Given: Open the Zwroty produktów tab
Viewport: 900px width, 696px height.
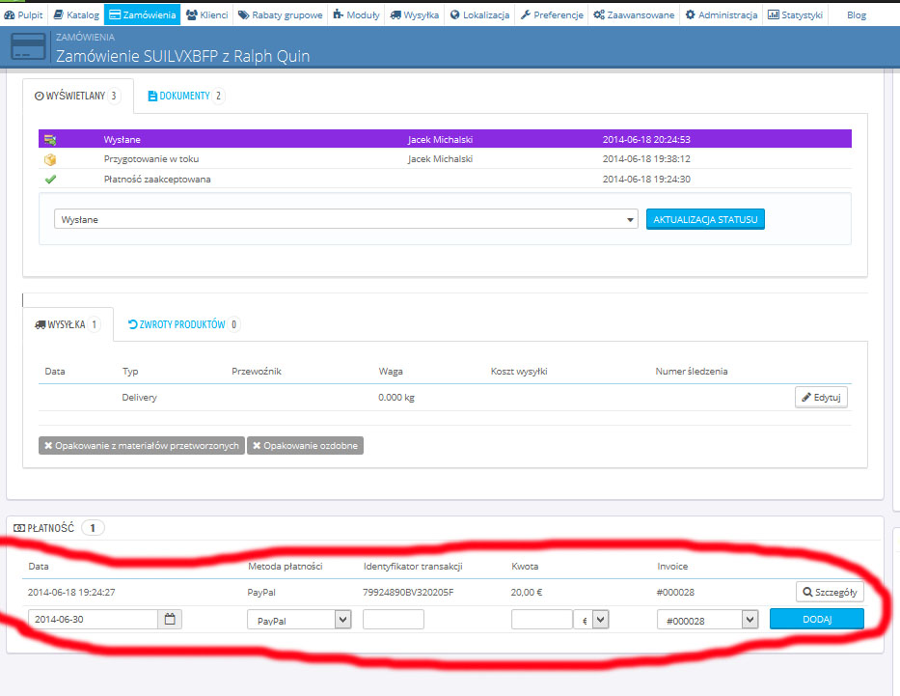Looking at the screenshot, I should tap(183, 324).
